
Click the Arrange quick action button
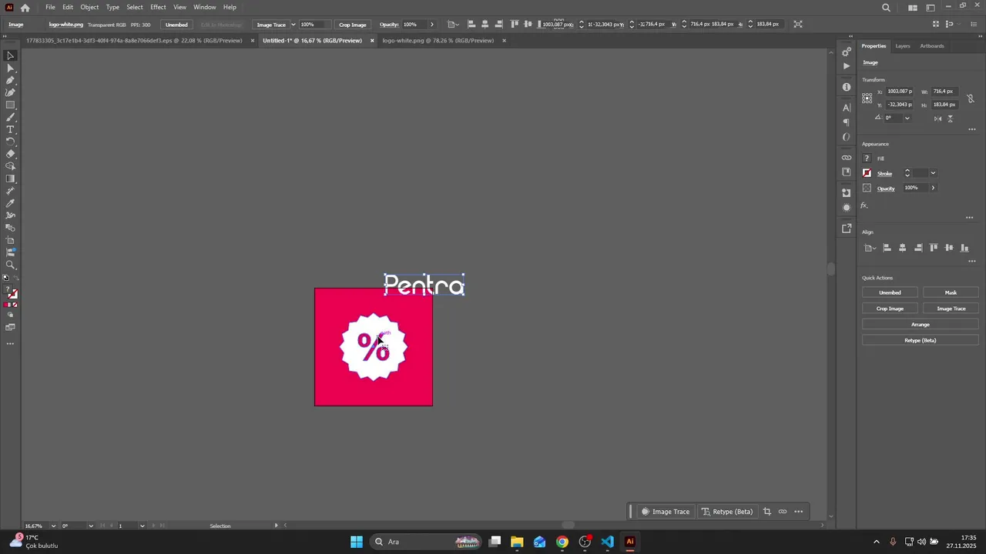coord(920,325)
